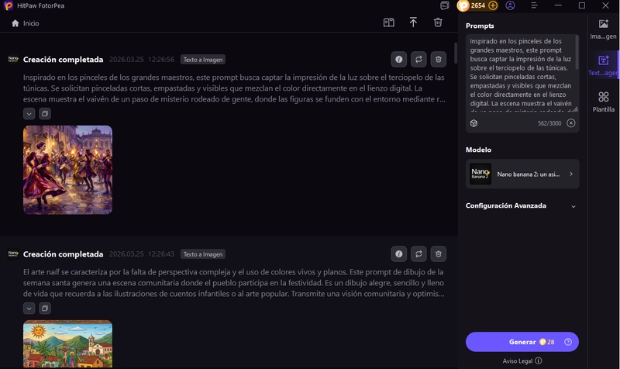The image size is (620, 369).
Task: Click the upload arrow icon in toolbar
Action: tap(413, 22)
